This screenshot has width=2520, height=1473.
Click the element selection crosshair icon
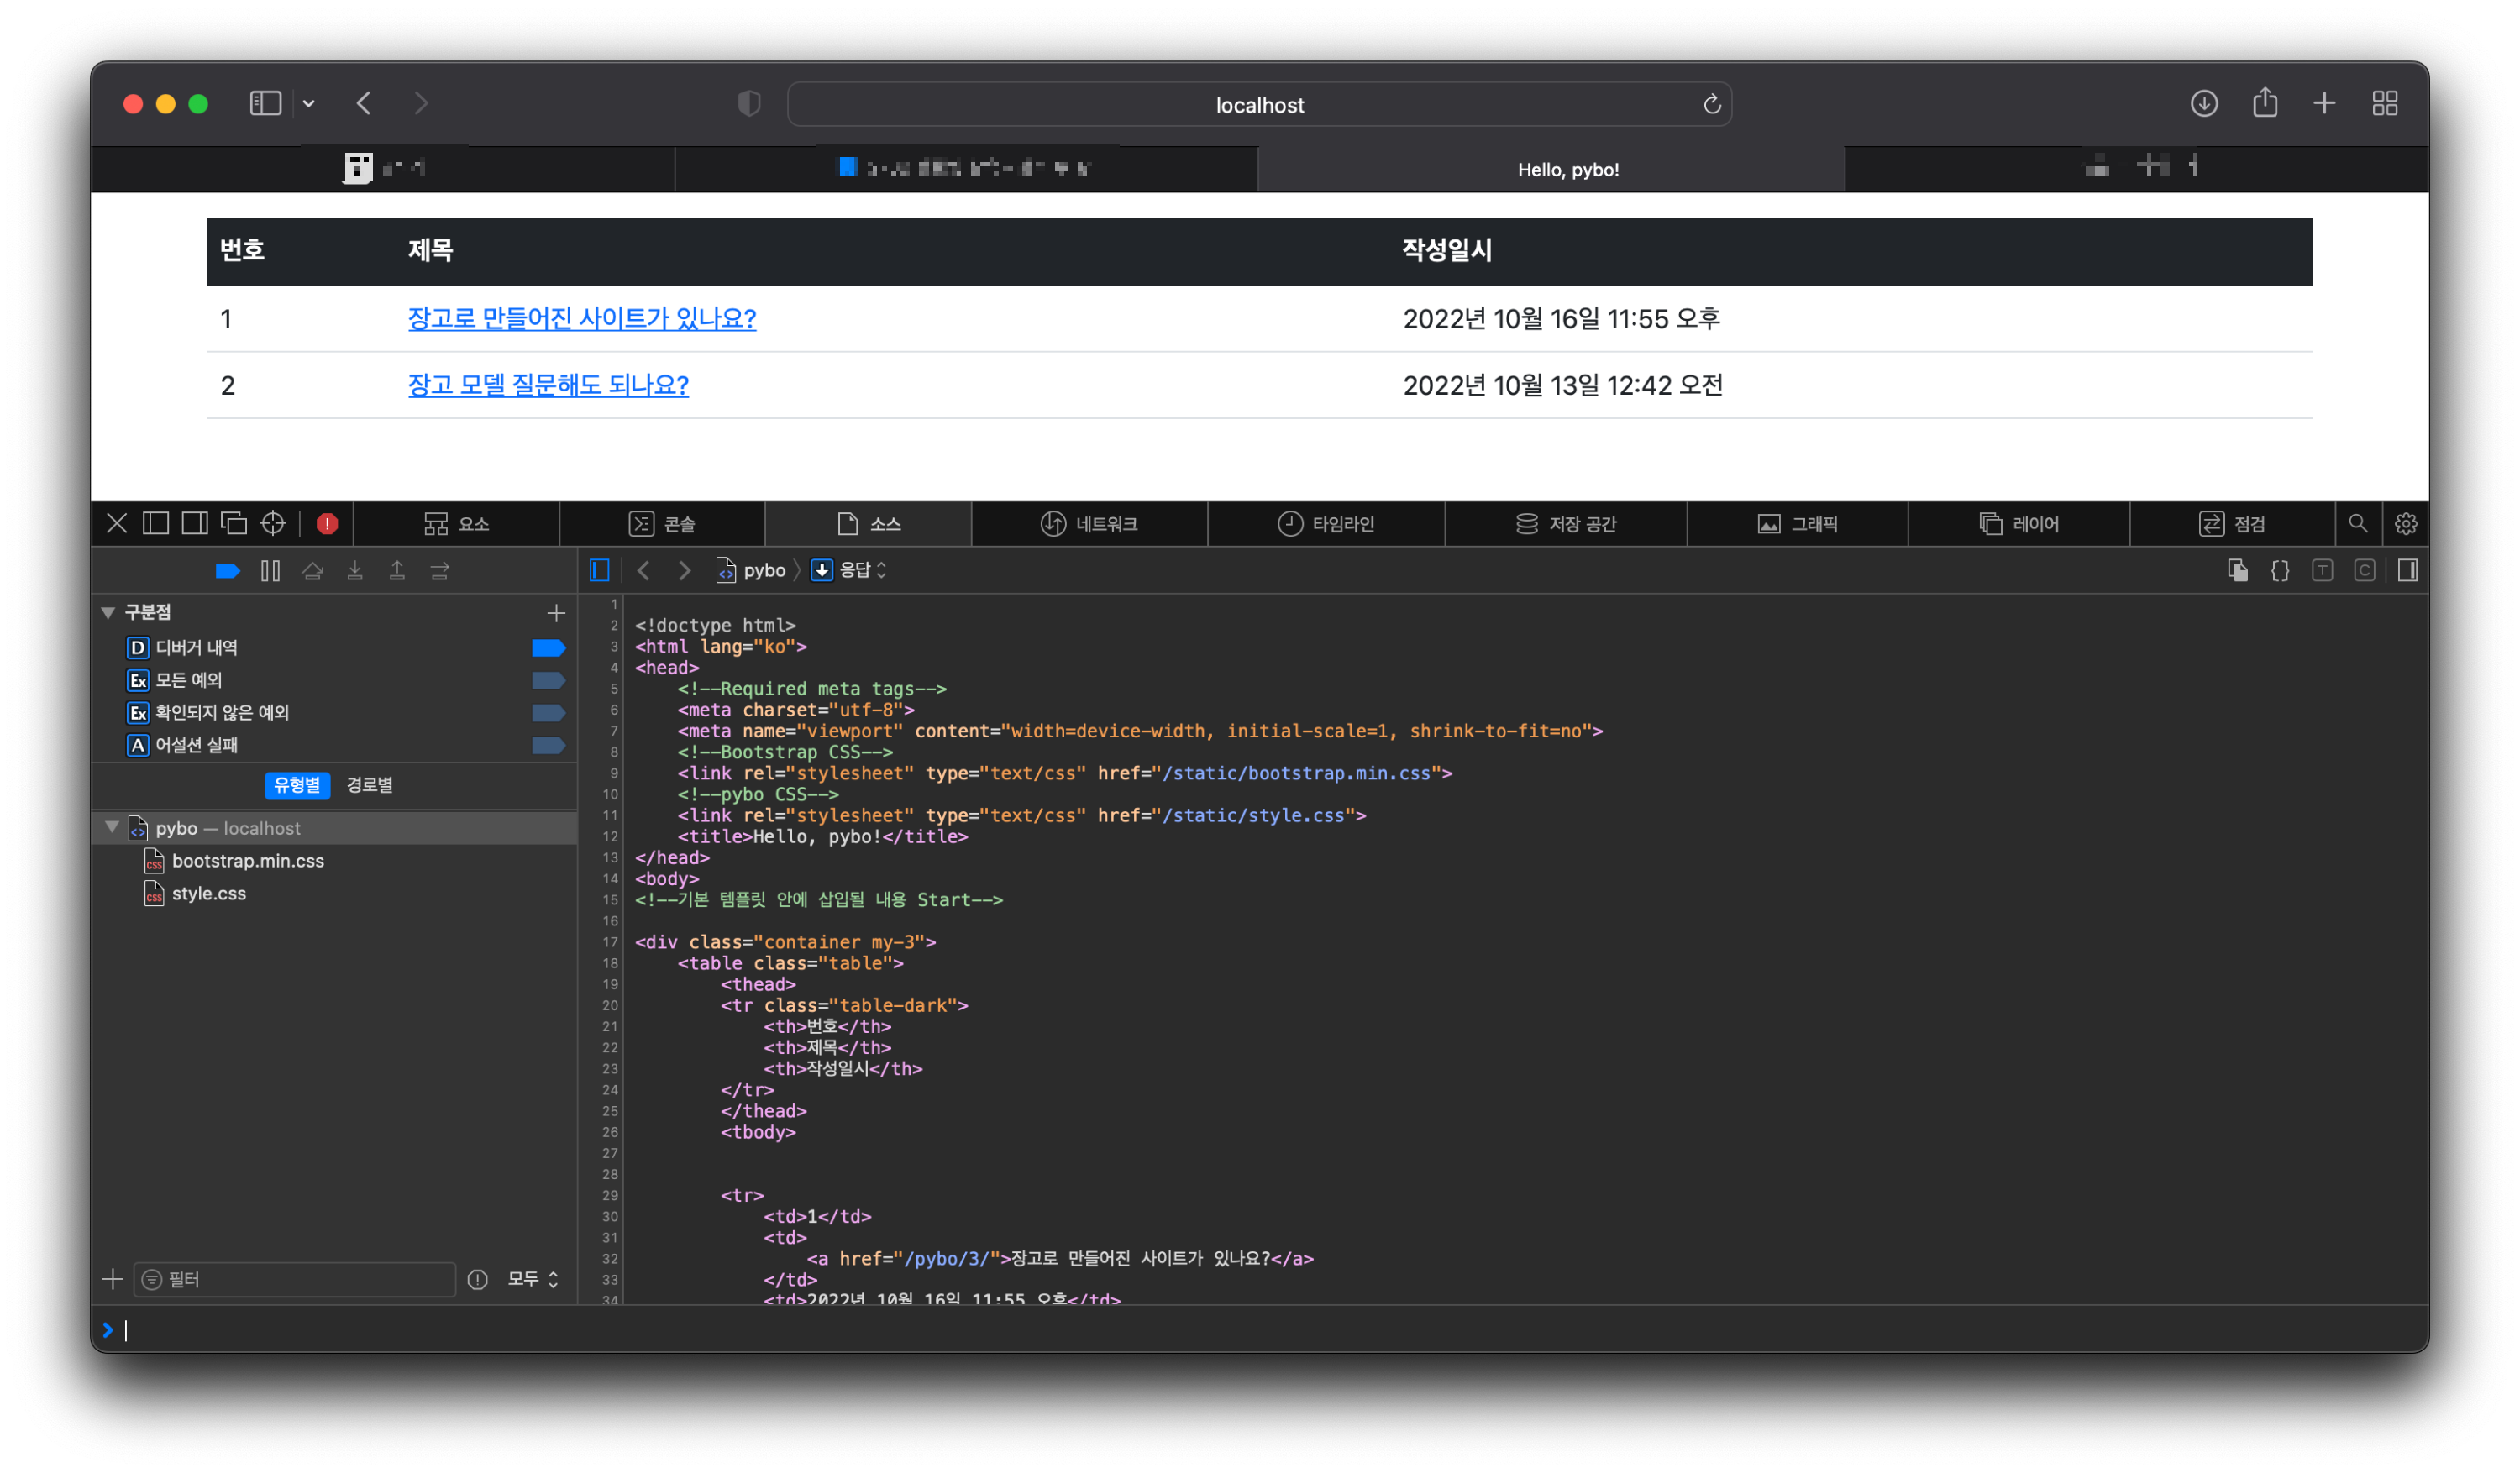(x=273, y=523)
